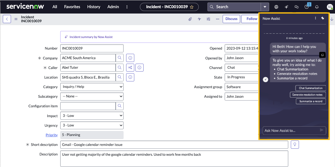Image resolution: width=335 pixels, height=167 pixels.
Task: Click the Incident - INC0010039 header pill
Action: click(x=169, y=7)
